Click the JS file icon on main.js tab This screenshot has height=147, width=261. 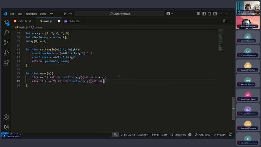40,21
